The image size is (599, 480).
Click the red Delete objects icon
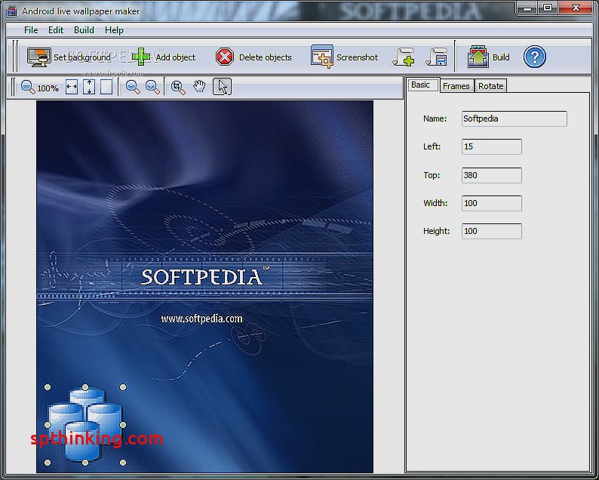click(225, 57)
